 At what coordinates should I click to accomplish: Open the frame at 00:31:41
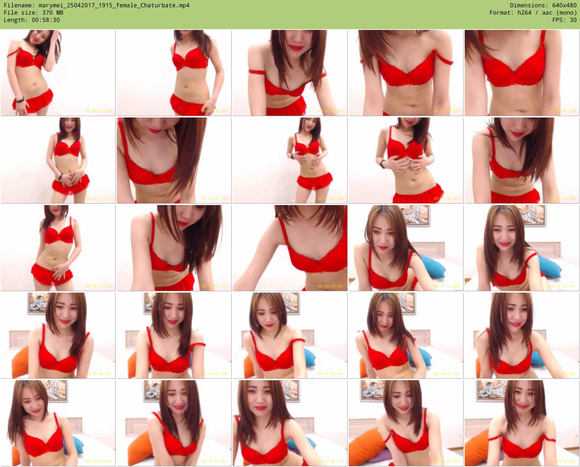tap(406, 248)
